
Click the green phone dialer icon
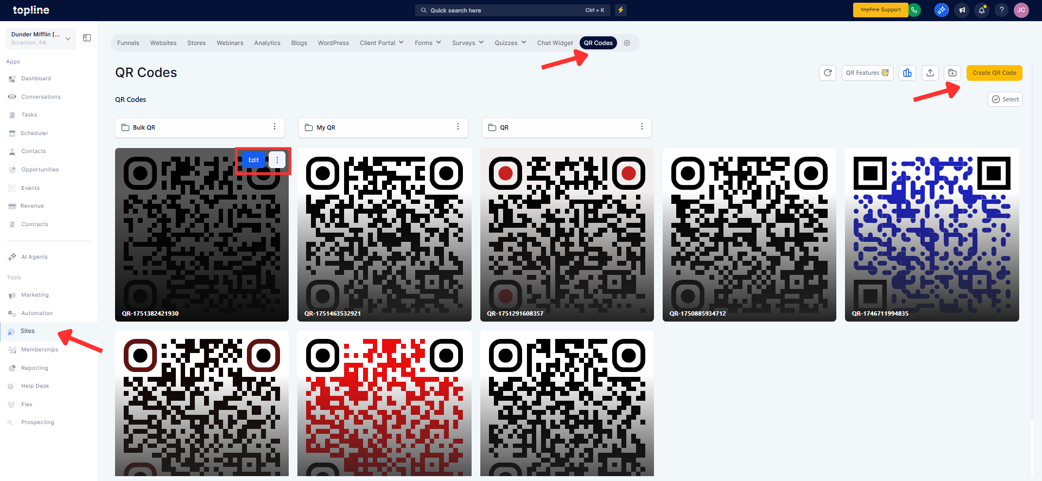tap(915, 10)
